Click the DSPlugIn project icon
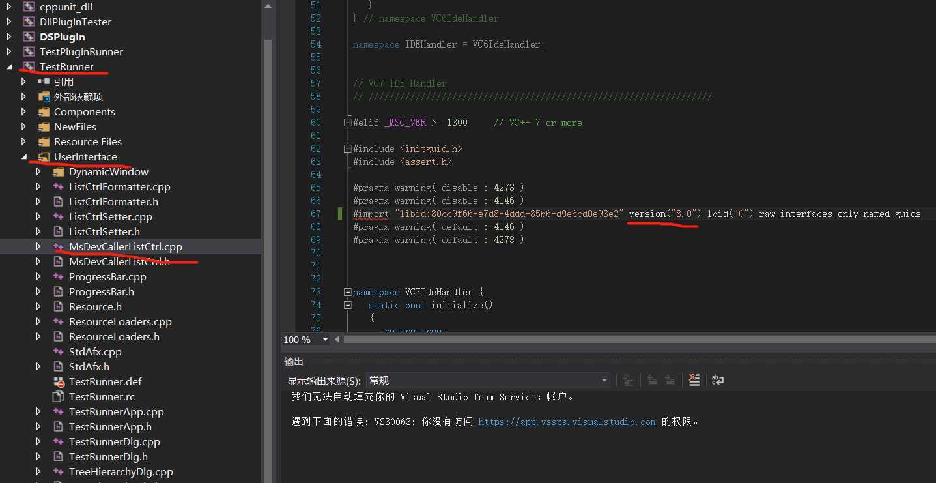Viewport: 936px width, 483px height. (29, 37)
